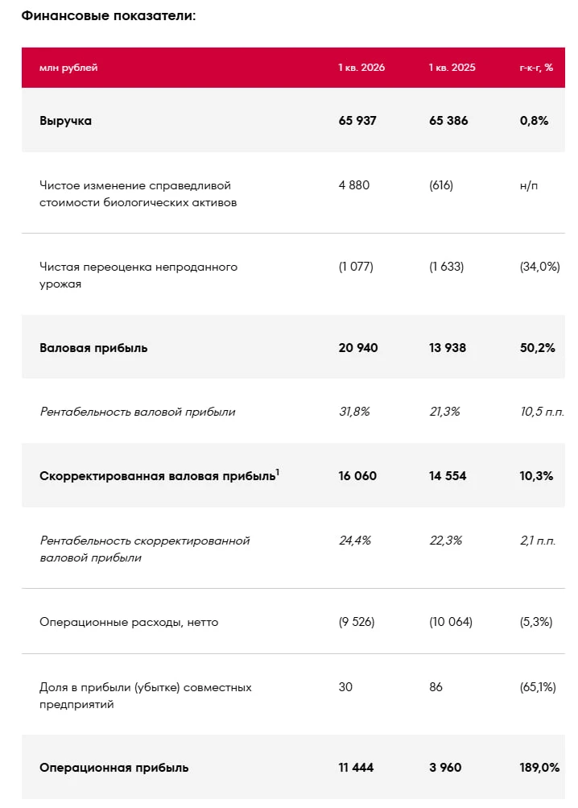The width and height of the screenshot is (578, 808).
Task: Select the 4 880 fair value change figure
Action: click(354, 185)
